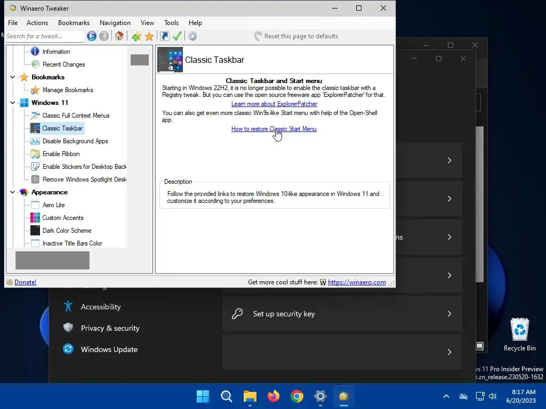The image size is (546, 409).
Task: Select the Classic Taskbar tree item
Action: [62, 128]
